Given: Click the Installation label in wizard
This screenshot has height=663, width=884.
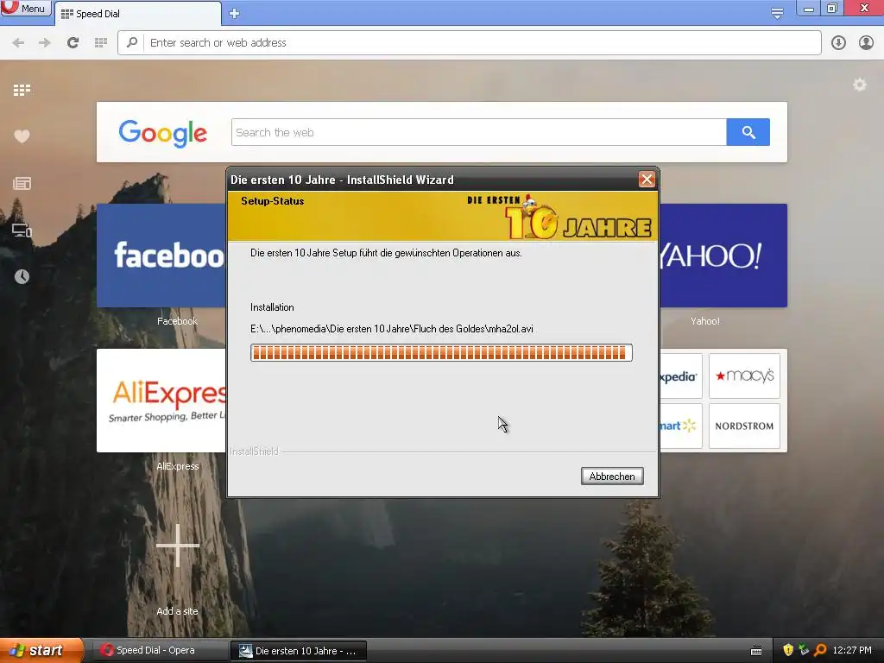Looking at the screenshot, I should (272, 307).
